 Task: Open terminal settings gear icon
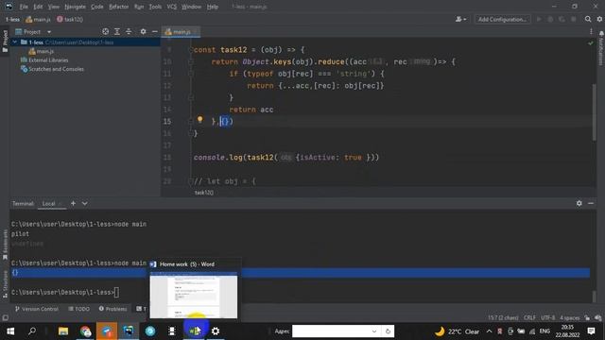point(579,203)
